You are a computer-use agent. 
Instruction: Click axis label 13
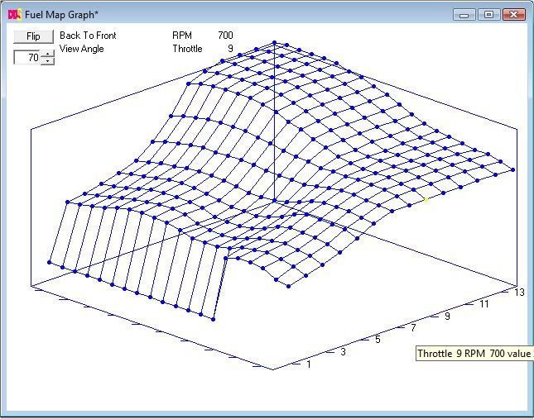[519, 292]
